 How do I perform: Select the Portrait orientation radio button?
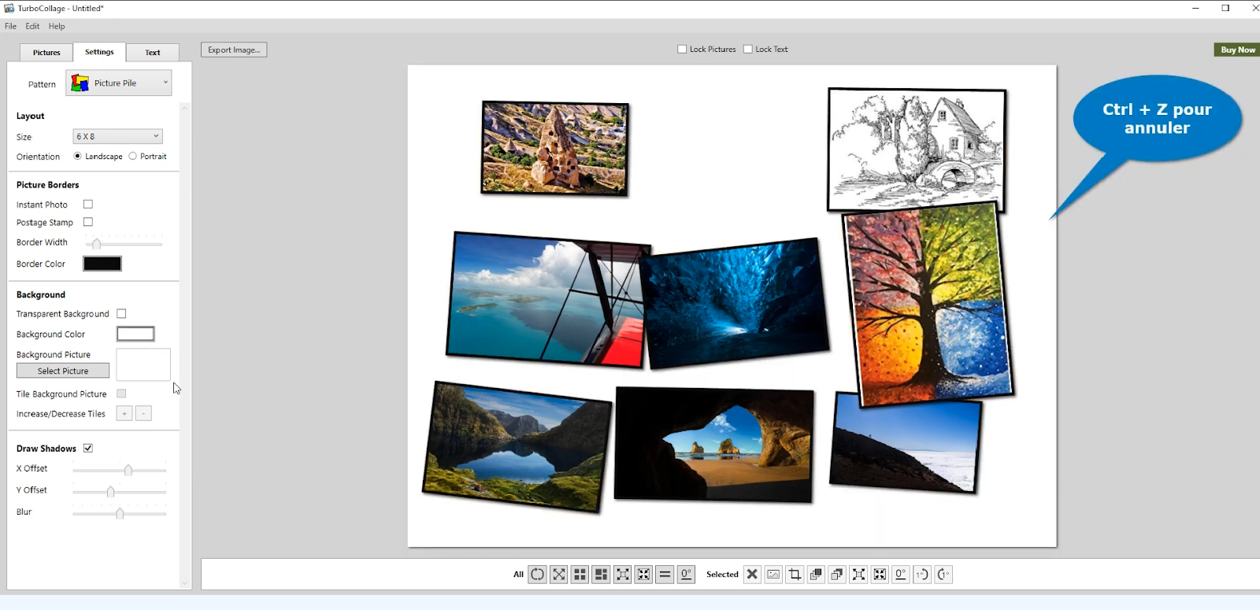[x=132, y=157]
